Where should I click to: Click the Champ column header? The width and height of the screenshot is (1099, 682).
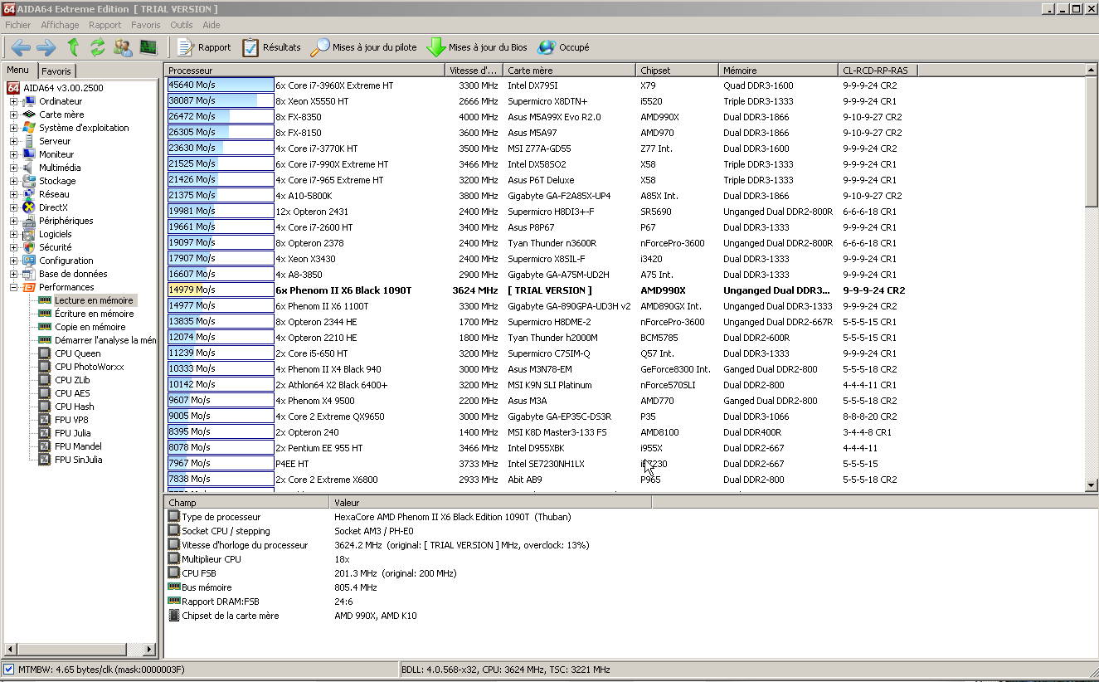pyautogui.click(x=247, y=503)
